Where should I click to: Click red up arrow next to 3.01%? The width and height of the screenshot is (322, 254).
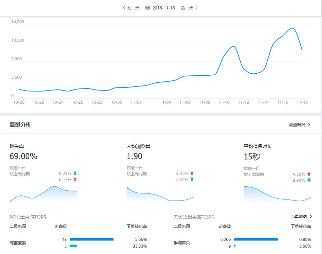[x=192, y=174]
